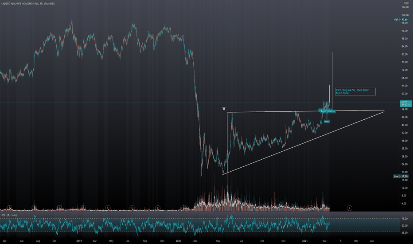Click the earnings marker nearest the 2020 label

coord(184,208)
